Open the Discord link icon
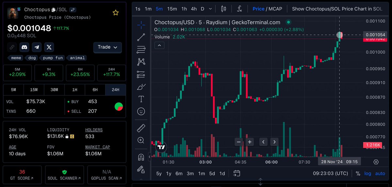Image resolution: width=392 pixels, height=187 pixels. pos(24,47)
